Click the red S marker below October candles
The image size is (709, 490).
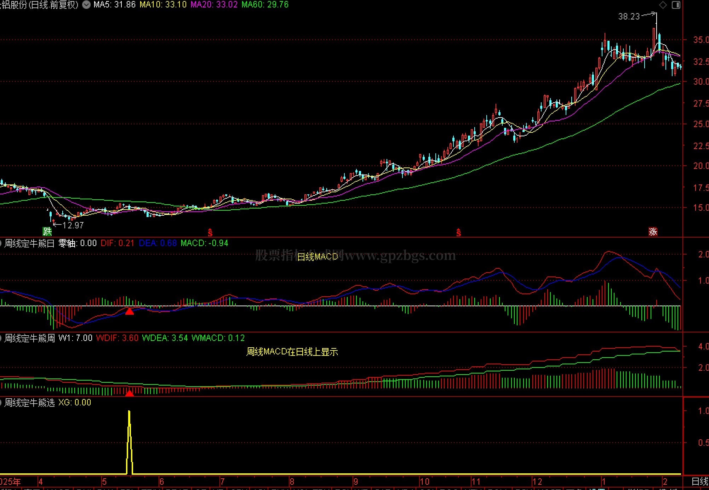pyautogui.click(x=459, y=232)
